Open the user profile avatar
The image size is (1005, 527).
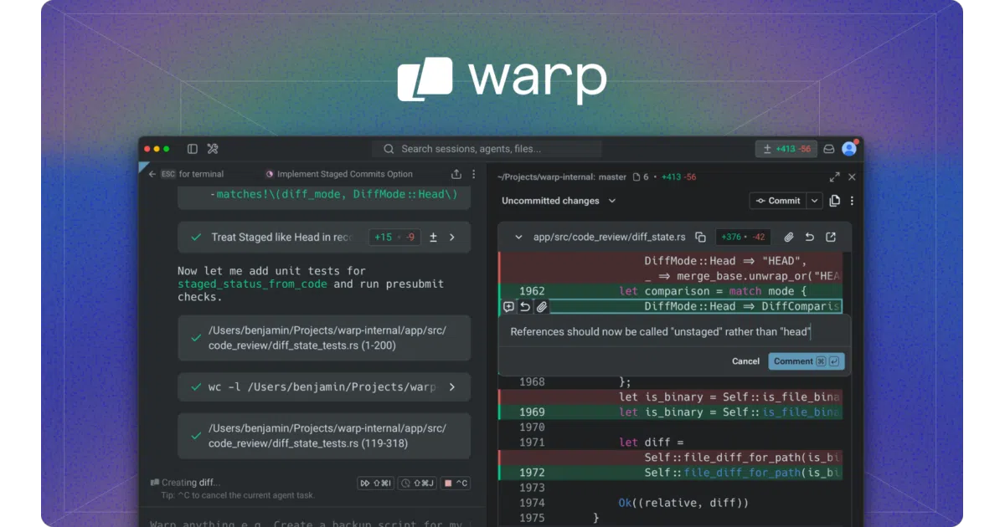pyautogui.click(x=849, y=149)
